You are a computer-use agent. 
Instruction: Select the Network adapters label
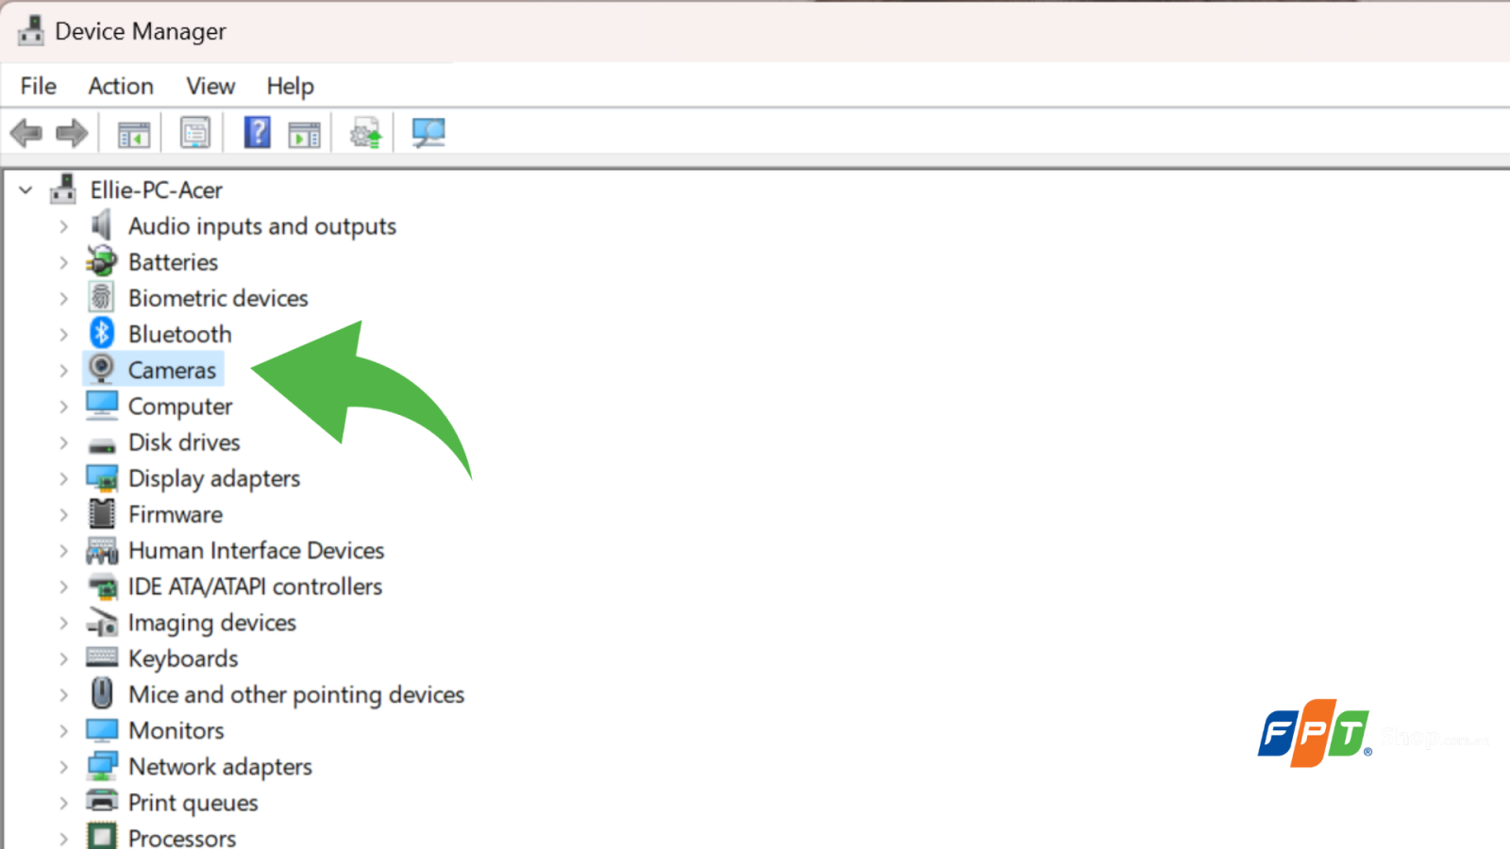coord(221,767)
